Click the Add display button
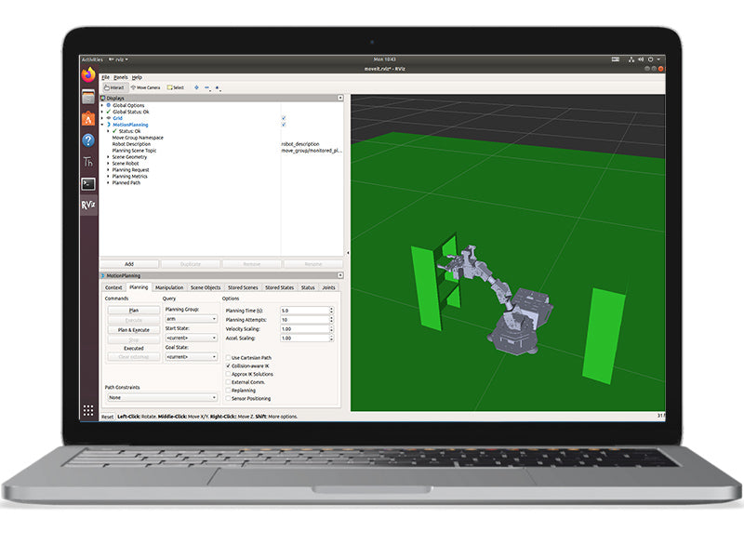744x558 pixels. [129, 264]
